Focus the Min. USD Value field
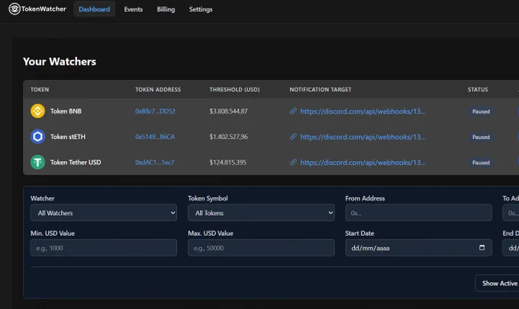 coord(104,248)
